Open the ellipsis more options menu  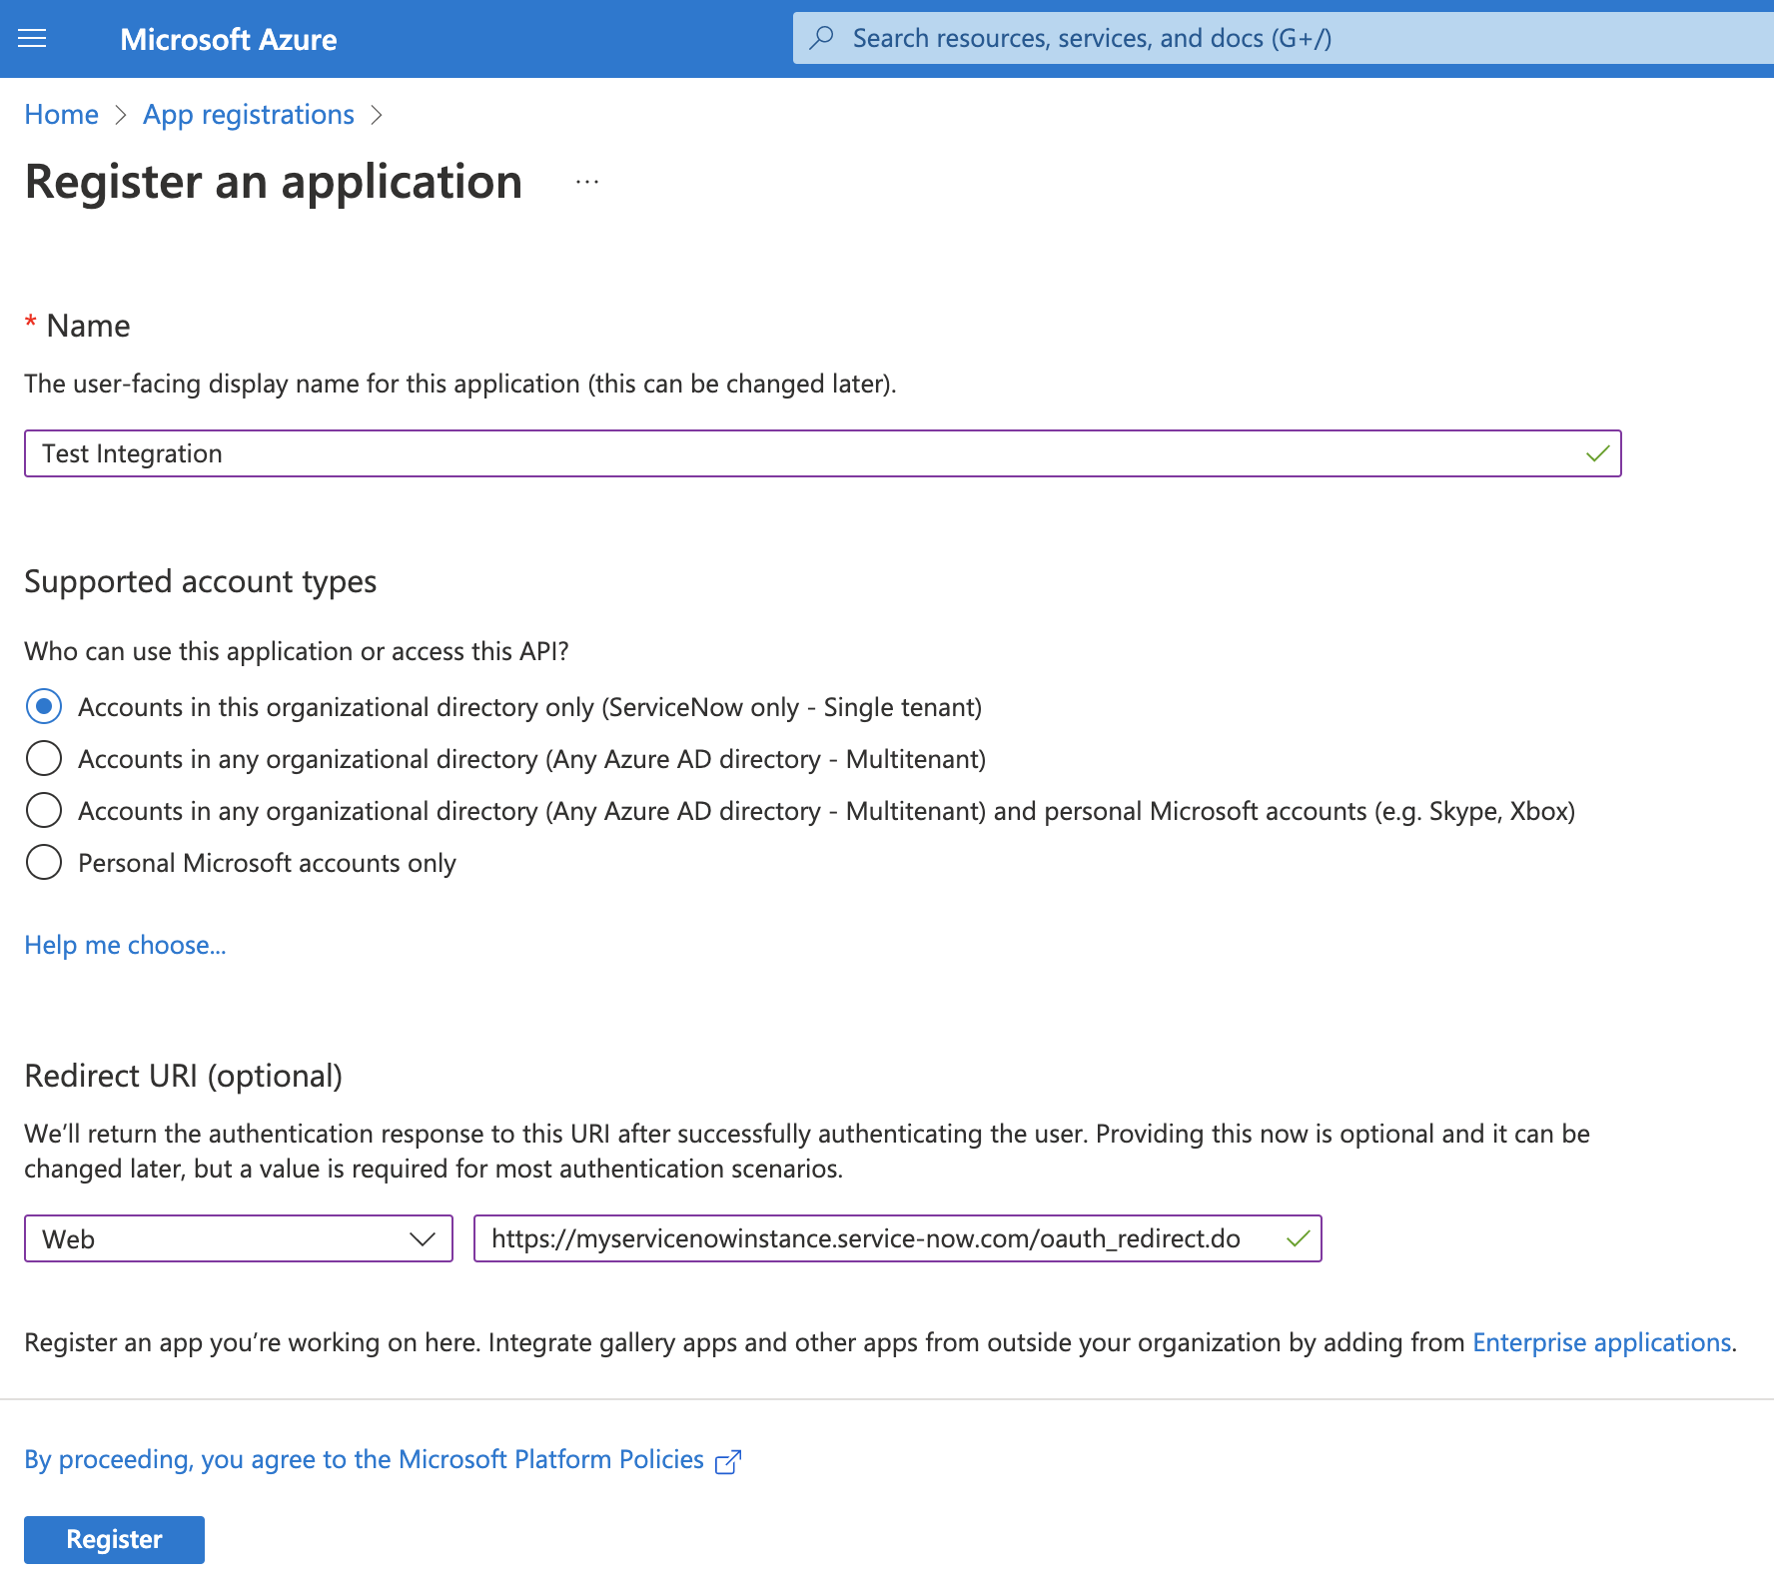point(587,182)
